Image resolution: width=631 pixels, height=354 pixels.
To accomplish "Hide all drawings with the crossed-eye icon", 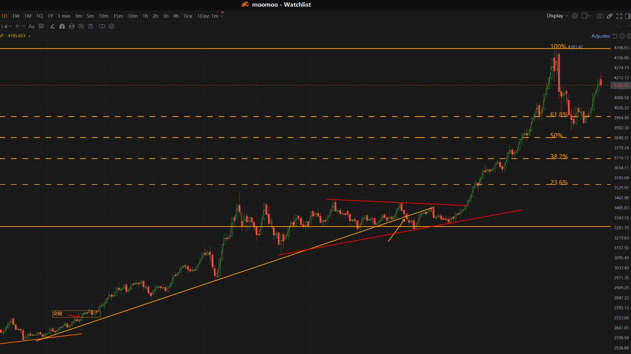I will click(x=81, y=26).
